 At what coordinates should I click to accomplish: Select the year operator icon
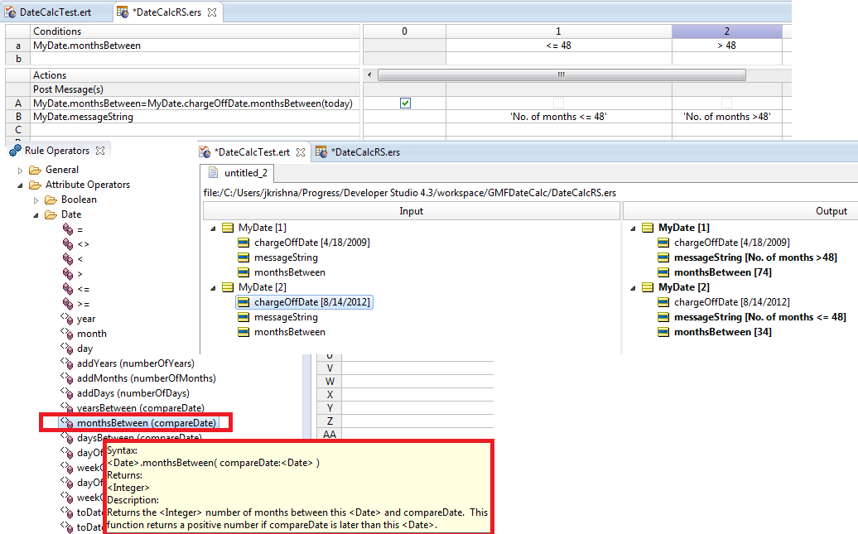pyautogui.click(x=67, y=319)
